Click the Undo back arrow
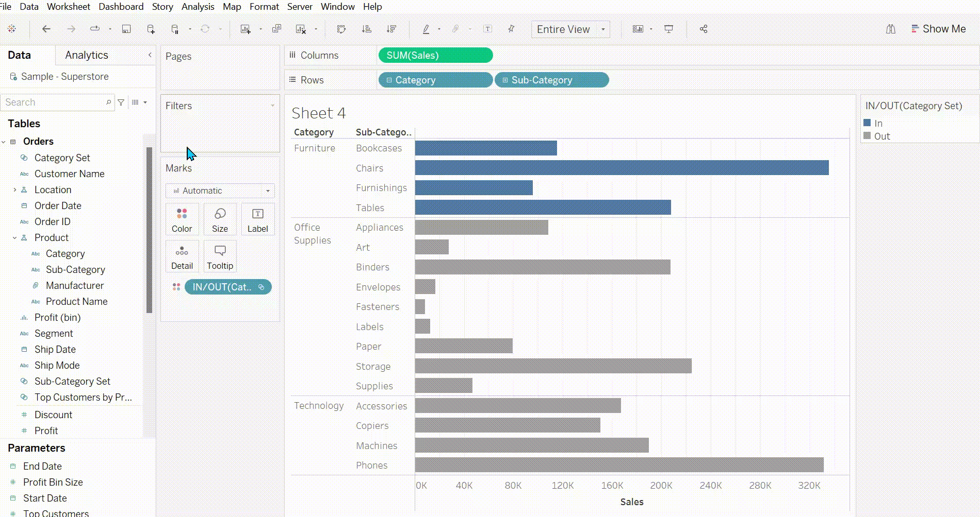This screenshot has width=980, height=517. pyautogui.click(x=46, y=29)
